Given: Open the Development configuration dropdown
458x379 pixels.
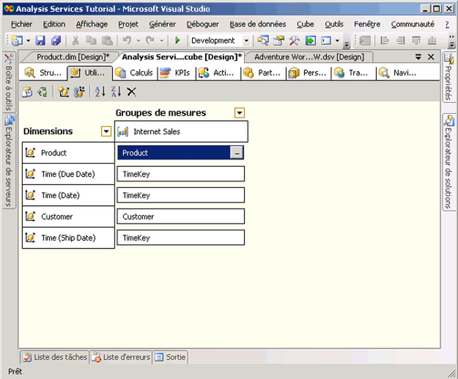Looking at the screenshot, I should coord(246,40).
